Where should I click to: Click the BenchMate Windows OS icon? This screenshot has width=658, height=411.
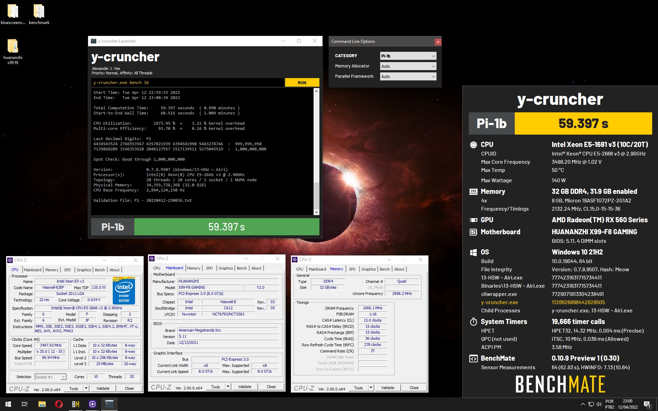(473, 252)
